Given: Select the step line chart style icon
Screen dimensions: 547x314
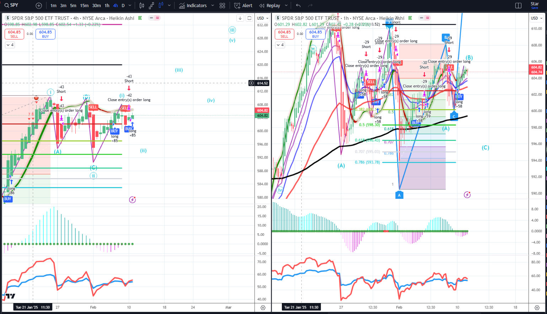Looking at the screenshot, I should click(x=151, y=6).
